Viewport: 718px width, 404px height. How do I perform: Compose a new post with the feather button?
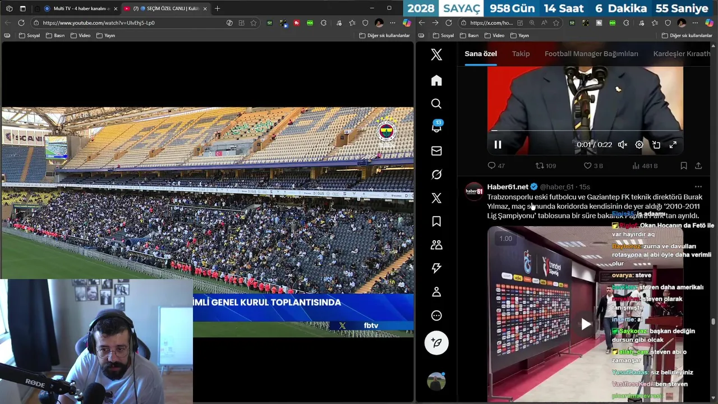coord(436,343)
